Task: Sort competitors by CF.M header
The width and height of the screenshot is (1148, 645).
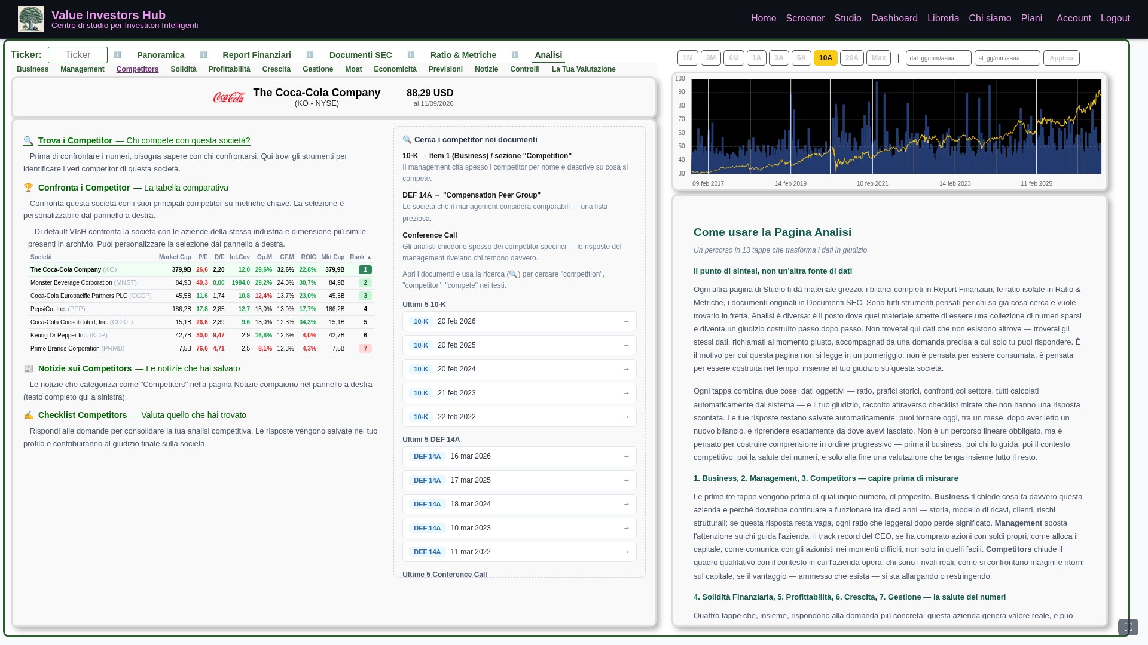Action: click(287, 257)
